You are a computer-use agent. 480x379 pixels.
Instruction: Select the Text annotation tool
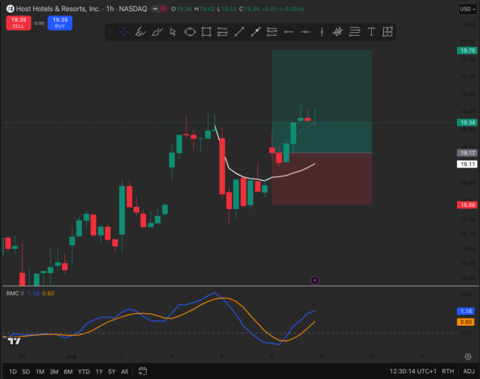tap(371, 32)
